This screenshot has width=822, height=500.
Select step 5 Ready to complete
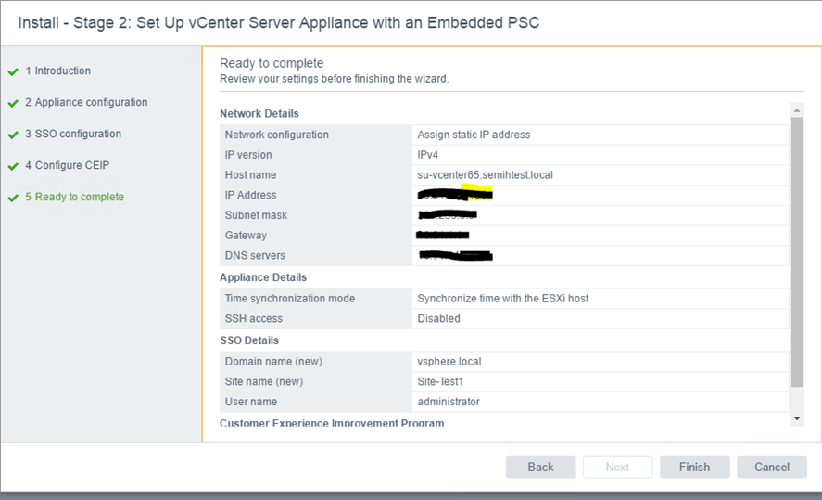(74, 197)
